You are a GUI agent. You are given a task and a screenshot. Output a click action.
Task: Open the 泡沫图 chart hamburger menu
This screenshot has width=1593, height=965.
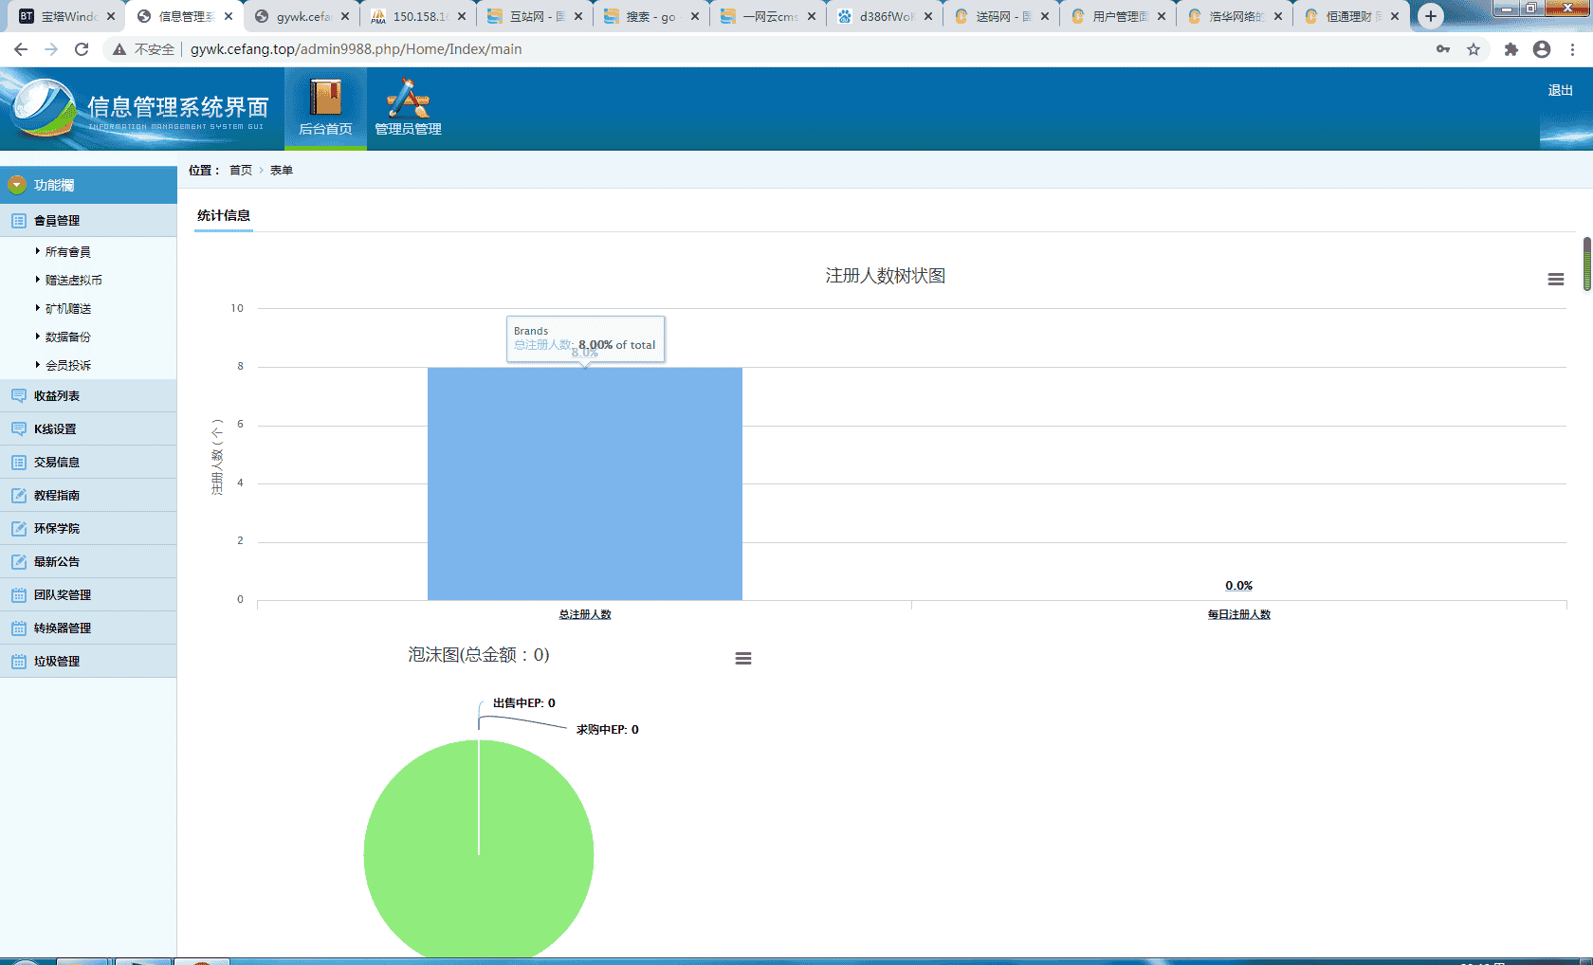743,658
